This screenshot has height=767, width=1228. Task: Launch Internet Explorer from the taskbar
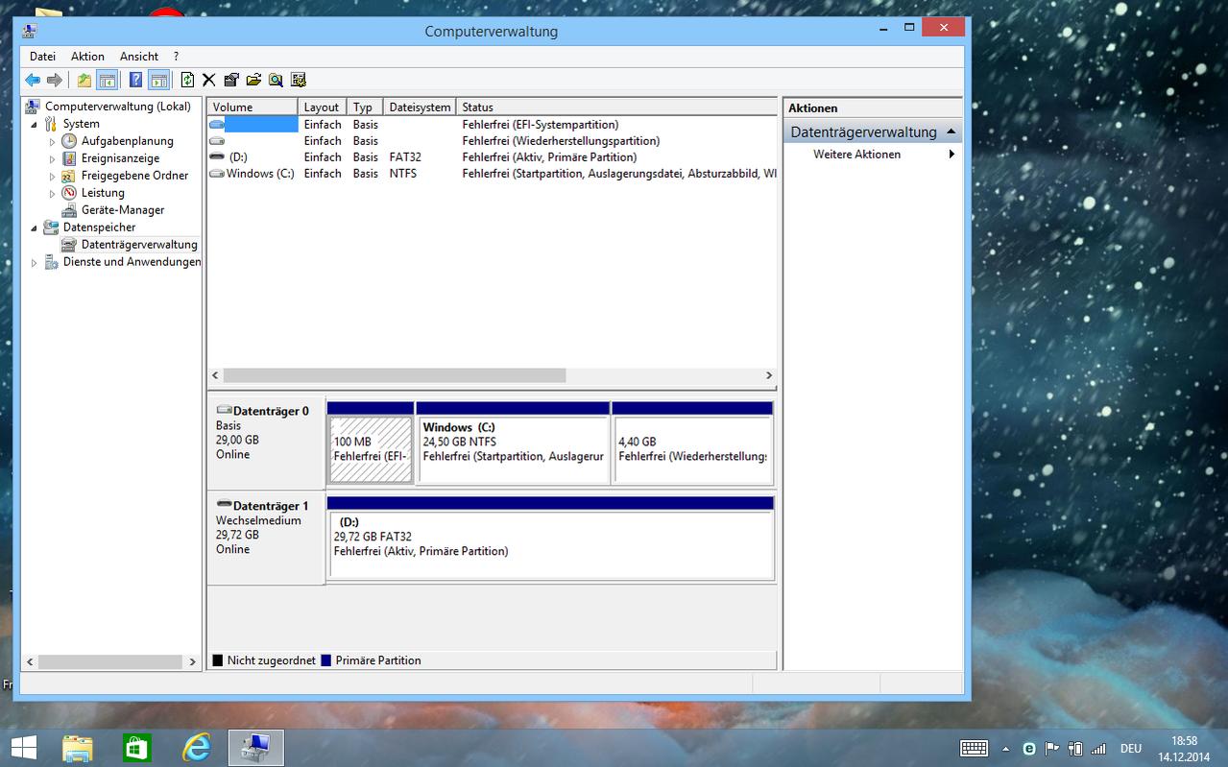(x=197, y=748)
